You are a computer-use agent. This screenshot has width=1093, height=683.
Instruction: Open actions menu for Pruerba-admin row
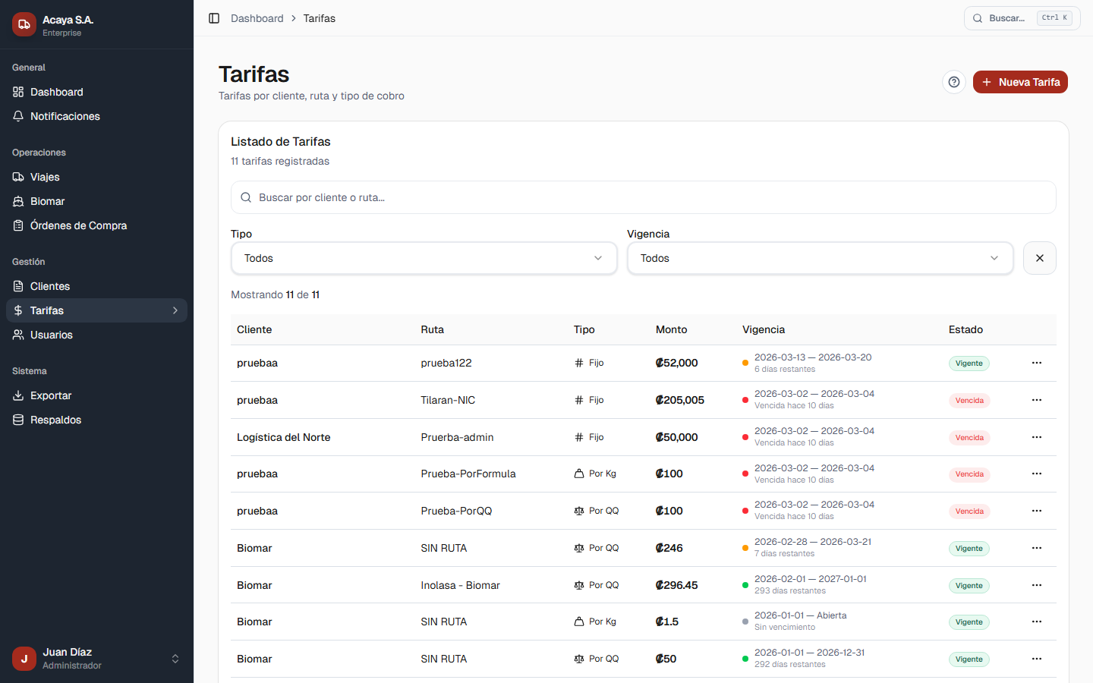click(1036, 437)
